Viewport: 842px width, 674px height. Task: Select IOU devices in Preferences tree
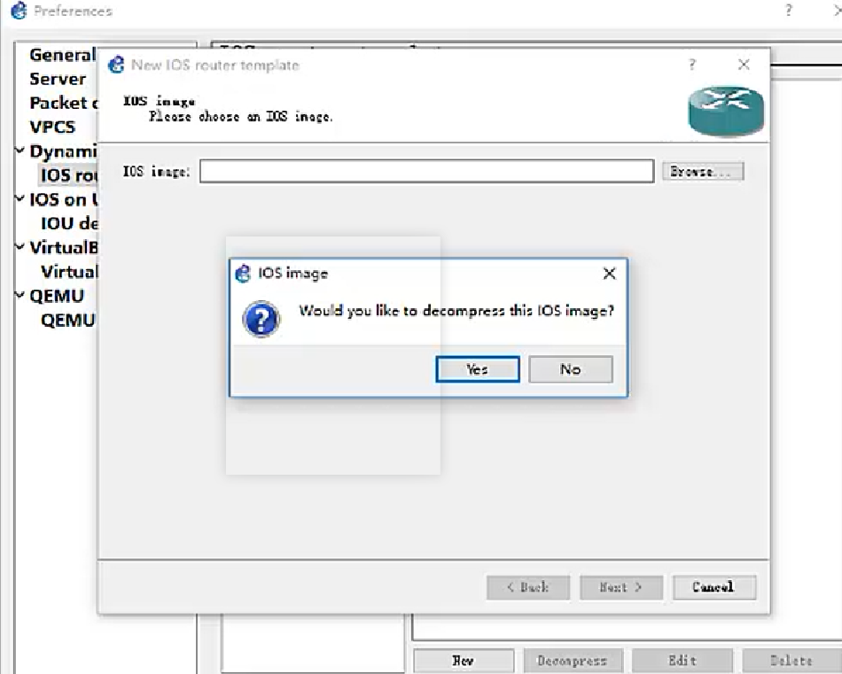pyautogui.click(x=69, y=223)
